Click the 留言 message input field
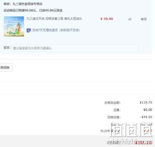155x147 pixels. pyautogui.click(x=75, y=48)
